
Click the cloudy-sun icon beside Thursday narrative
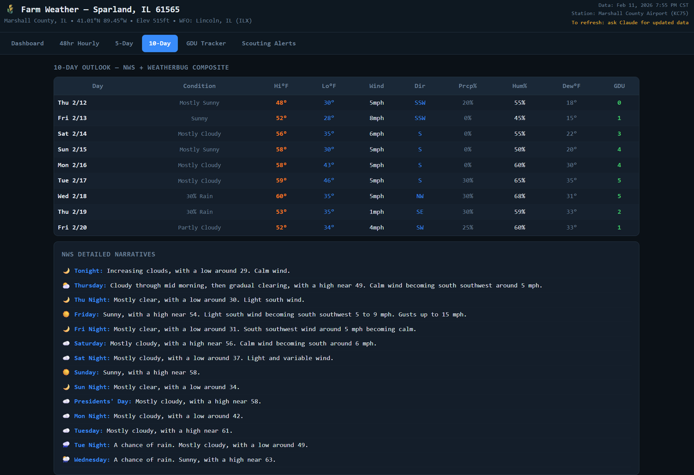(66, 285)
